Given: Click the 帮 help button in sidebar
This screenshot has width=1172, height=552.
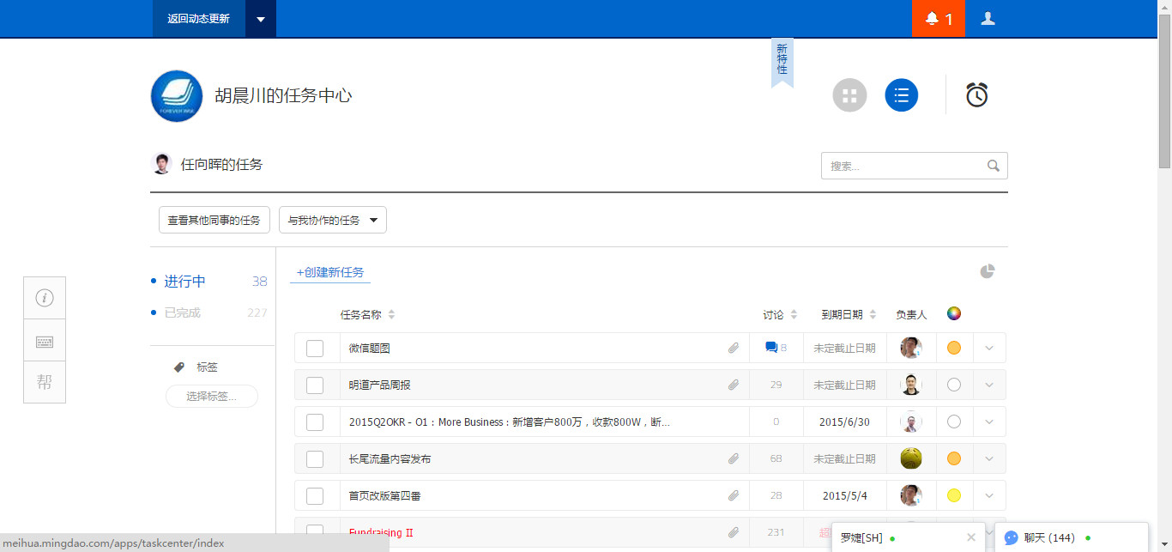Looking at the screenshot, I should 45,382.
